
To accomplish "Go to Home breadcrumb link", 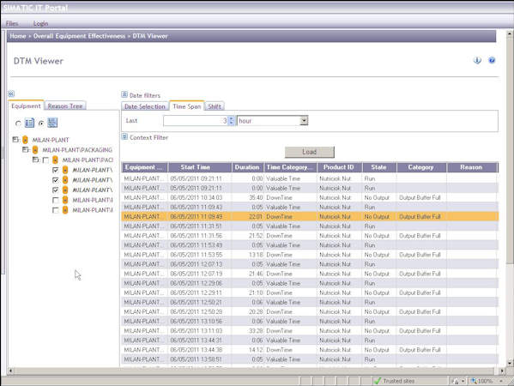I will tap(18, 36).
